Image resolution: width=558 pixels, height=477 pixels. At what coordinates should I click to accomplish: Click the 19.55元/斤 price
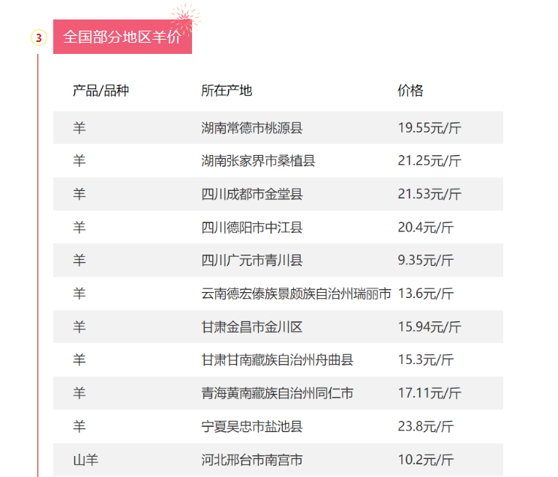(x=429, y=128)
